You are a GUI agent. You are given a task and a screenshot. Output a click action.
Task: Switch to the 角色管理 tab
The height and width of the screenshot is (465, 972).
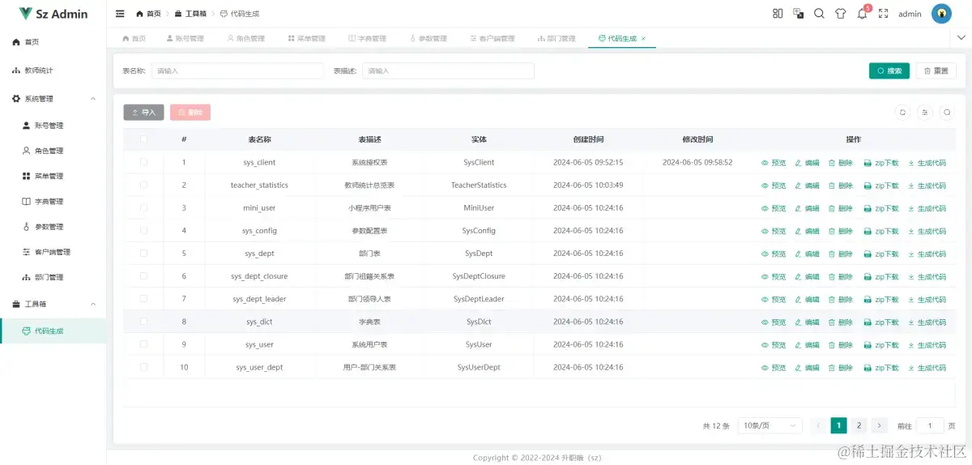[245, 38]
